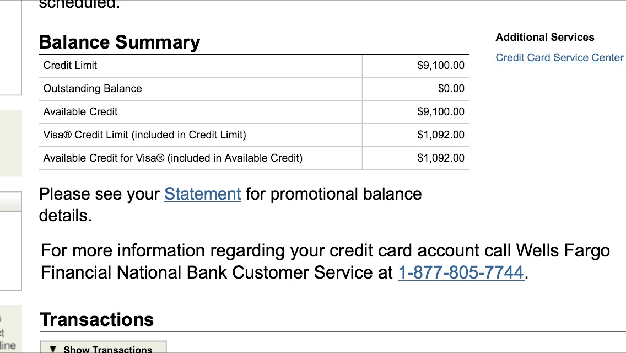Click the Statement link for promotional details
Viewport: 626px width, 353px height.
(202, 194)
